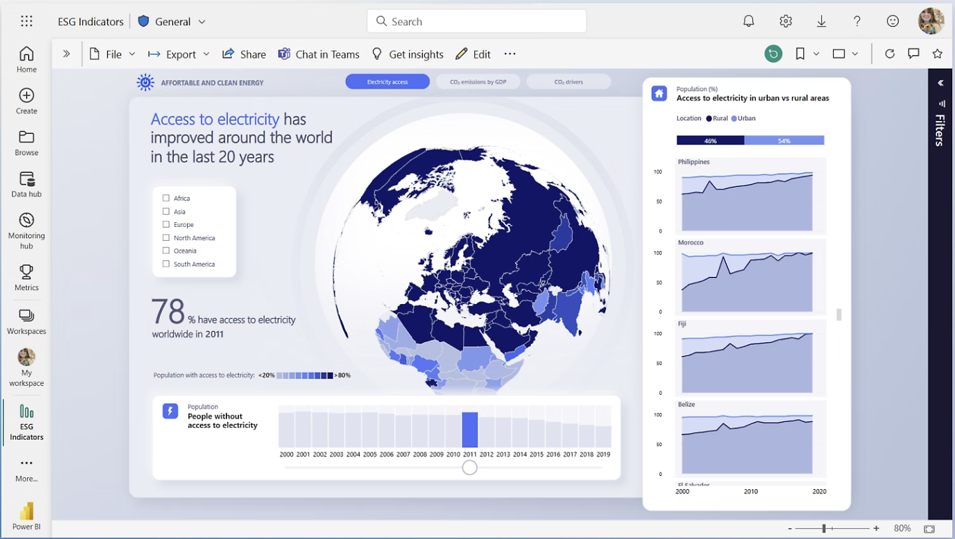Toggle the Rural legend item
This screenshot has height=539, width=955.
[717, 118]
